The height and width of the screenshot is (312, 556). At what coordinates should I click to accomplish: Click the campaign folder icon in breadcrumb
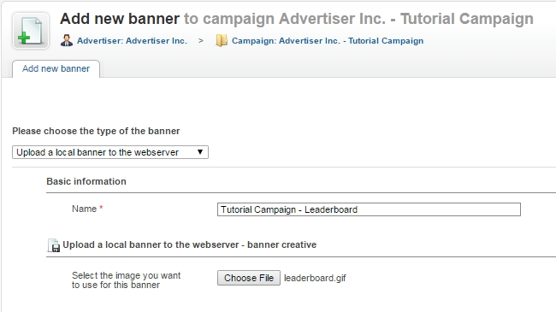coord(222,41)
